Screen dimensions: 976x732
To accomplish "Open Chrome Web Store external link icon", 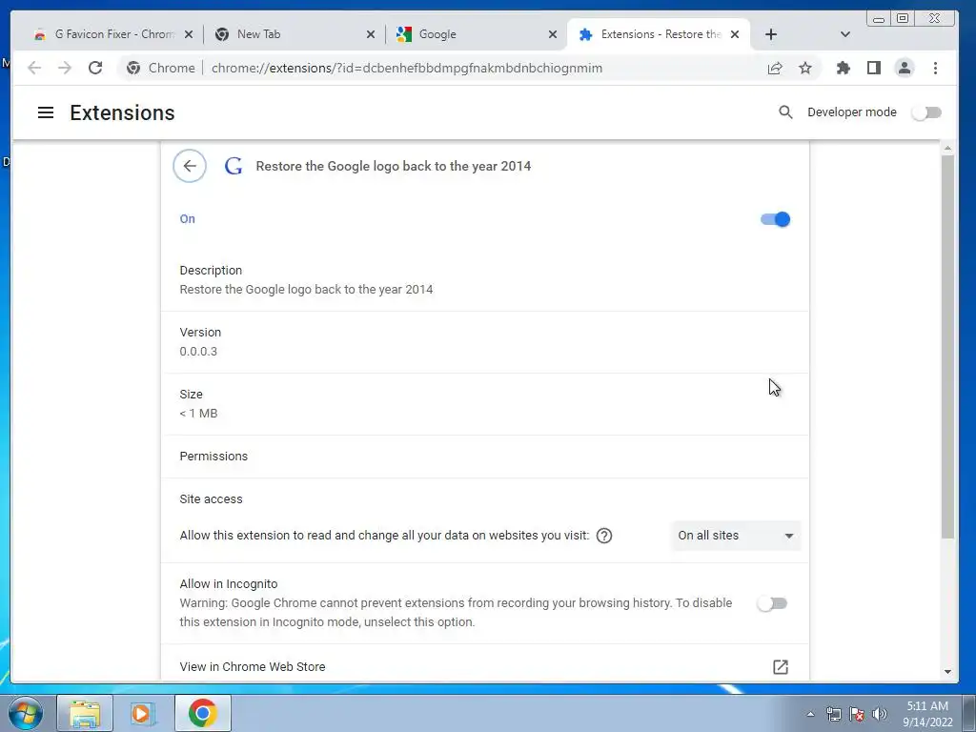I will pos(780,666).
